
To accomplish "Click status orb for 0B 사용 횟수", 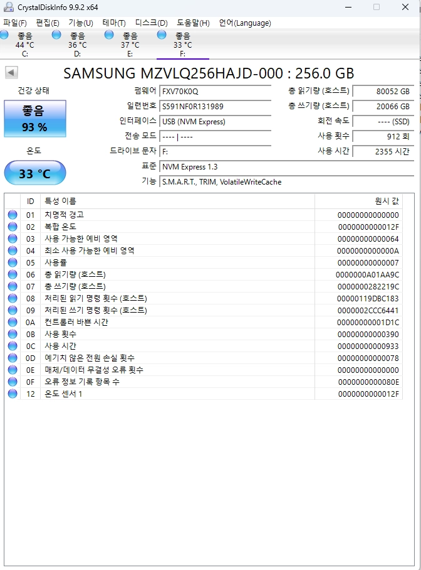I will coord(13,334).
